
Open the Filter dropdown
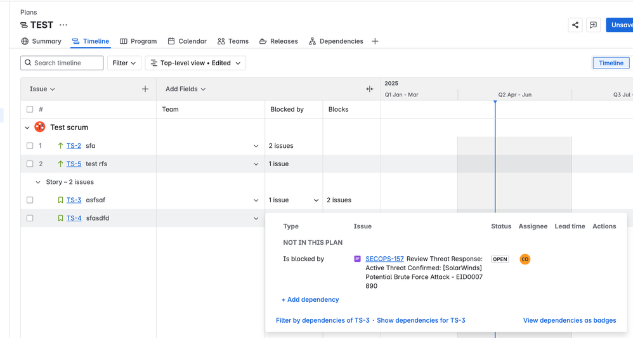(124, 63)
